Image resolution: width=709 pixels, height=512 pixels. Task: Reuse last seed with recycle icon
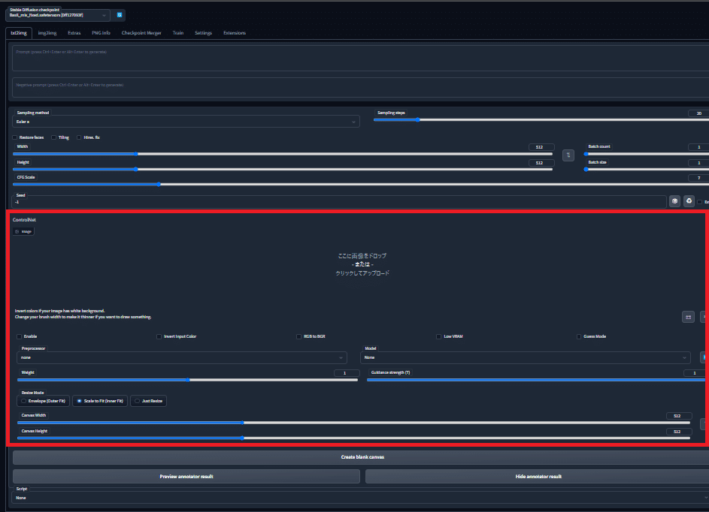pyautogui.click(x=689, y=201)
